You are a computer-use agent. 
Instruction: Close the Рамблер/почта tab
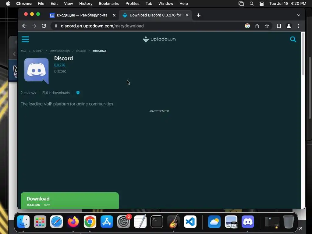114,15
